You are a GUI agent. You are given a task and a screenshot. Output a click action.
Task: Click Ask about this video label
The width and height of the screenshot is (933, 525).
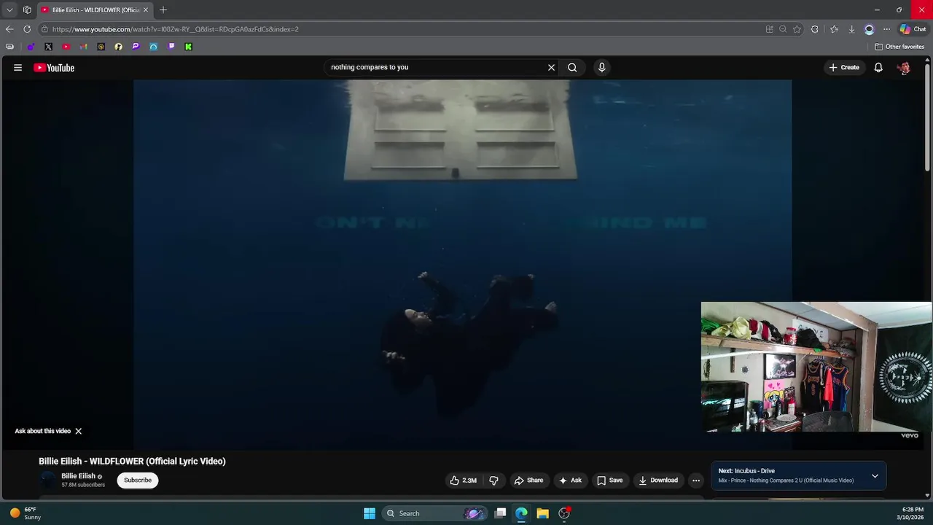pyautogui.click(x=43, y=431)
